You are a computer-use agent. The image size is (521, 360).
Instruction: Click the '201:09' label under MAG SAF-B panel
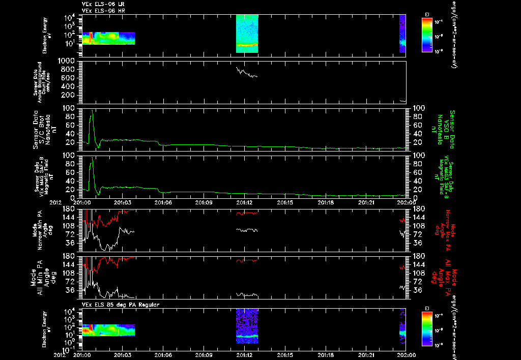click(x=204, y=202)
